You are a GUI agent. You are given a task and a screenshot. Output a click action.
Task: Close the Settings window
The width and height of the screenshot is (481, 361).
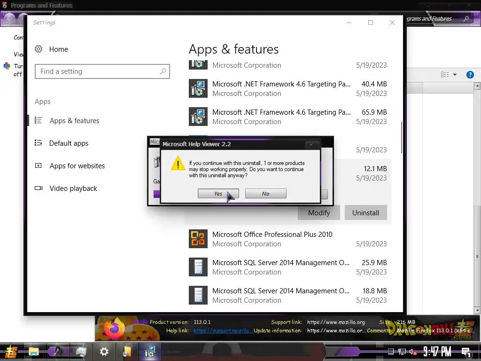392,23
